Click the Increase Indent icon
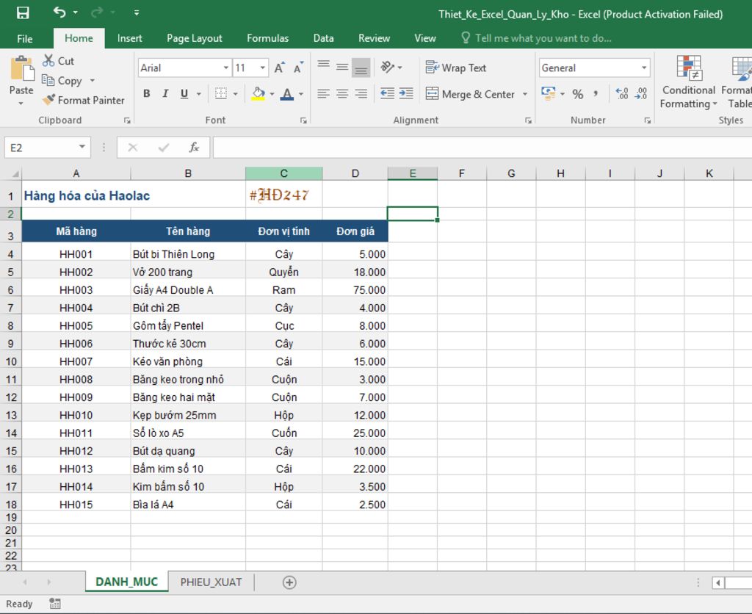This screenshot has height=614, width=752. click(x=406, y=93)
